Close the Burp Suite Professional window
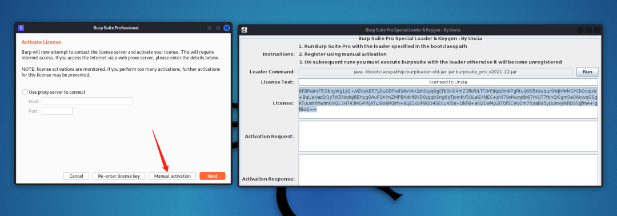The width and height of the screenshot is (617, 216). coord(227,28)
